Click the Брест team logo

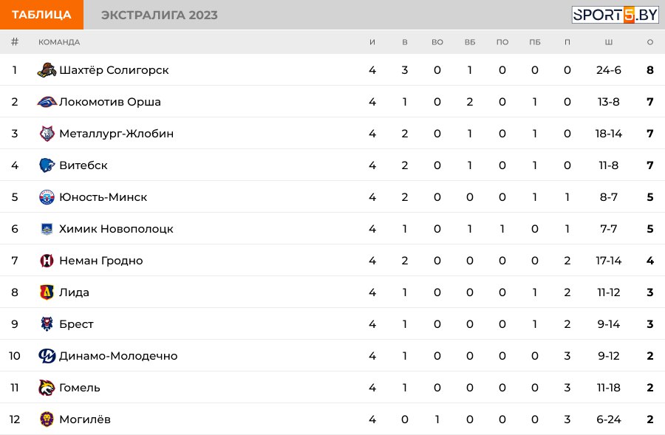tap(47, 324)
